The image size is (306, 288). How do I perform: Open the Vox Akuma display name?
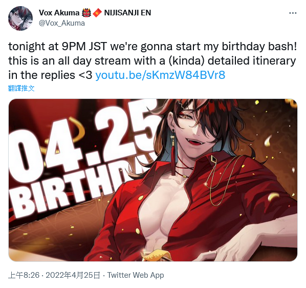(x=59, y=13)
